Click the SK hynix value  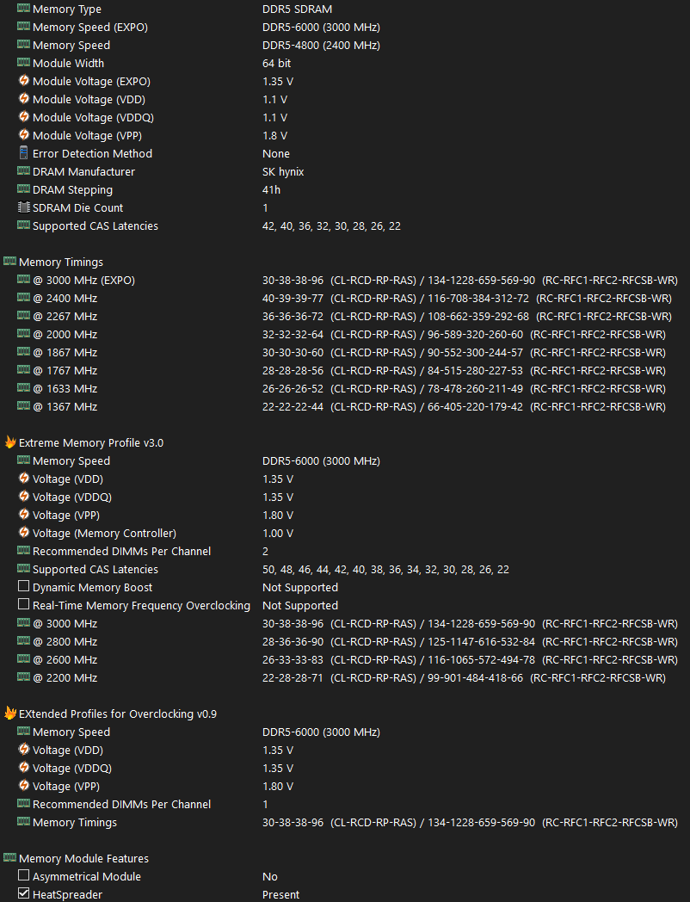click(283, 171)
